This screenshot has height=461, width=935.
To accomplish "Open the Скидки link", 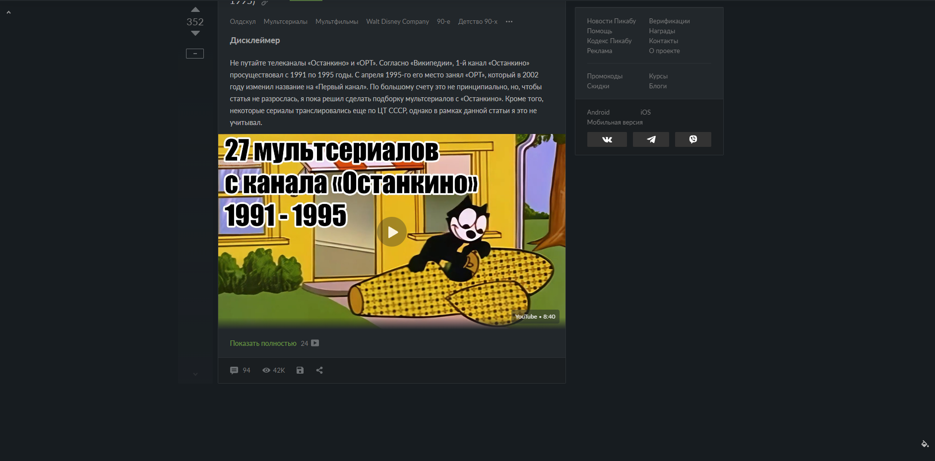I will click(x=598, y=86).
